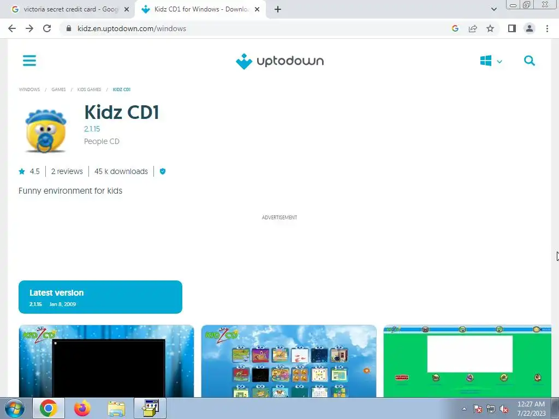Go forward in browser history

click(29, 28)
